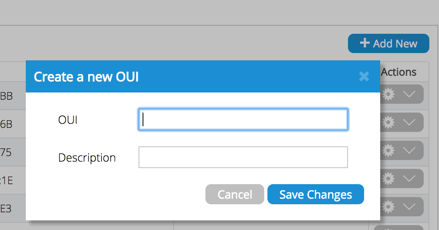Click gear icon in first actions row
Image resolution: width=439 pixels, height=230 pixels.
pos(388,94)
